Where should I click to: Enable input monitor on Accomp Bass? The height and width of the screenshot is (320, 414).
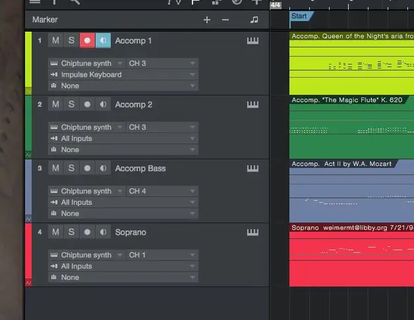(103, 168)
